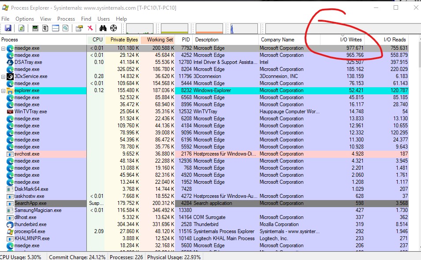Open the Users menu
This screenshot has width=421, height=260.
[x=104, y=19]
